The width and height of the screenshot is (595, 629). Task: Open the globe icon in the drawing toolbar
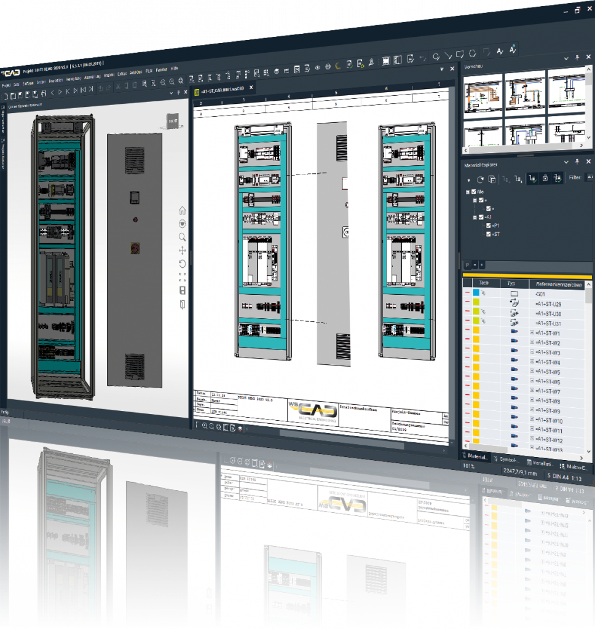tap(327, 66)
